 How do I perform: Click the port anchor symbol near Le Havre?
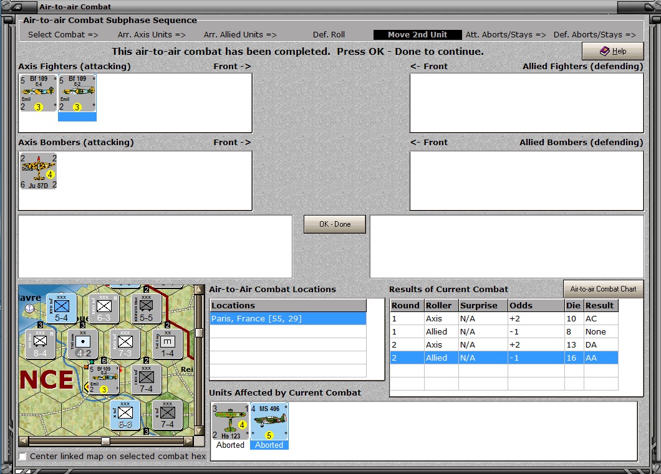[29, 308]
